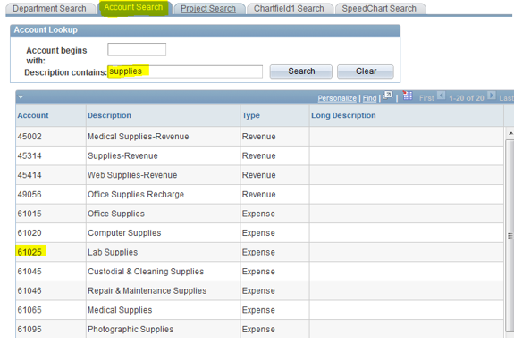Click Revenue type in the 45002 row

[258, 137]
